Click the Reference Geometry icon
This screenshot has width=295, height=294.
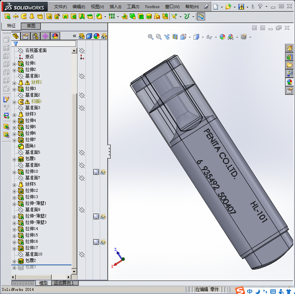coord(174,17)
